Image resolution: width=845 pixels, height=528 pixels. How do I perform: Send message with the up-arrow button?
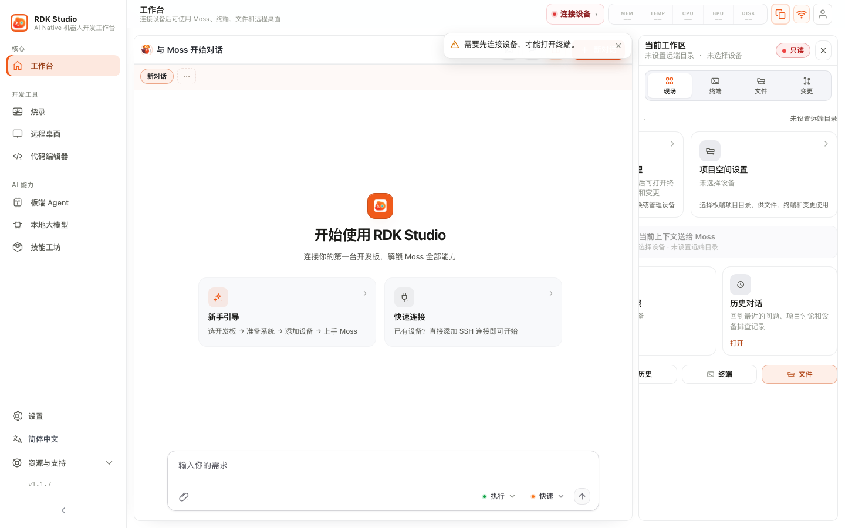click(x=582, y=496)
